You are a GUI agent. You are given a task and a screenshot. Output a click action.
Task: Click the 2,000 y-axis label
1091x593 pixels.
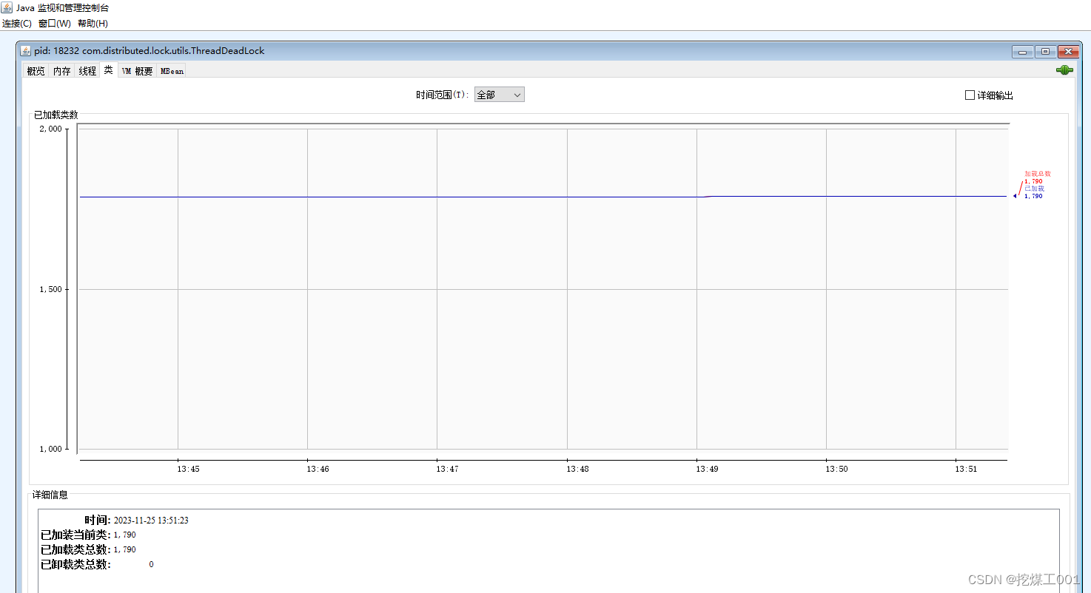click(51, 129)
